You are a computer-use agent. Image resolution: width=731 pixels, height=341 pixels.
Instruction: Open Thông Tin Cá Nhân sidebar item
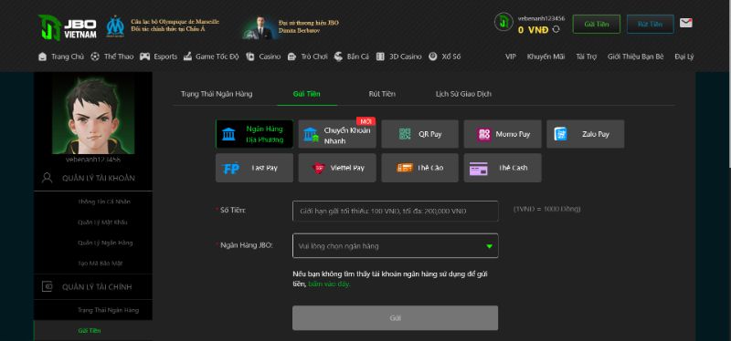coord(104,201)
